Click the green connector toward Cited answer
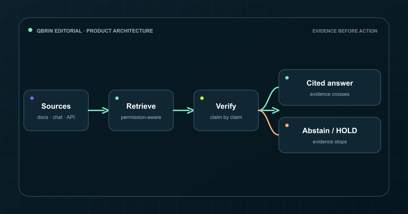The width and height of the screenshot is (408, 214). click(269, 99)
